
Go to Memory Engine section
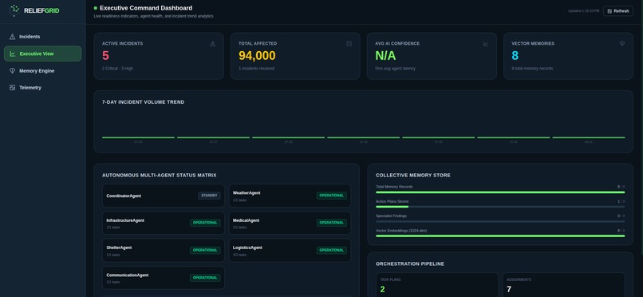coord(42,70)
